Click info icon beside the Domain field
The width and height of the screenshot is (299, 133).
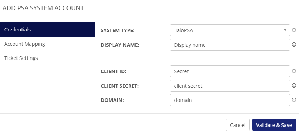pyautogui.click(x=294, y=100)
